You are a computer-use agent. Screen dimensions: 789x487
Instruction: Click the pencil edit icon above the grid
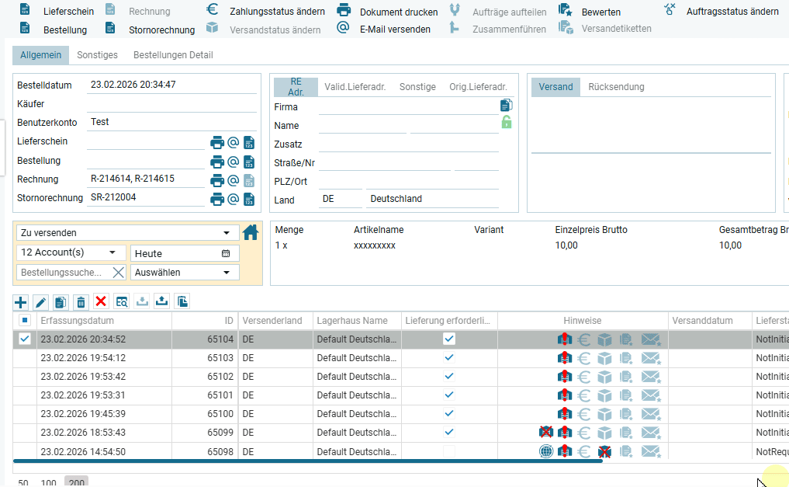tap(41, 301)
